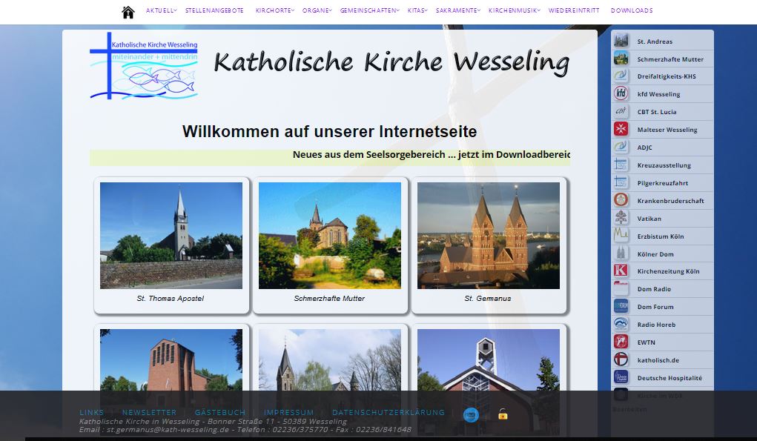Open the DATENSCHUTZERKLÄRUNG footer link
This screenshot has height=441, width=757.
click(389, 413)
